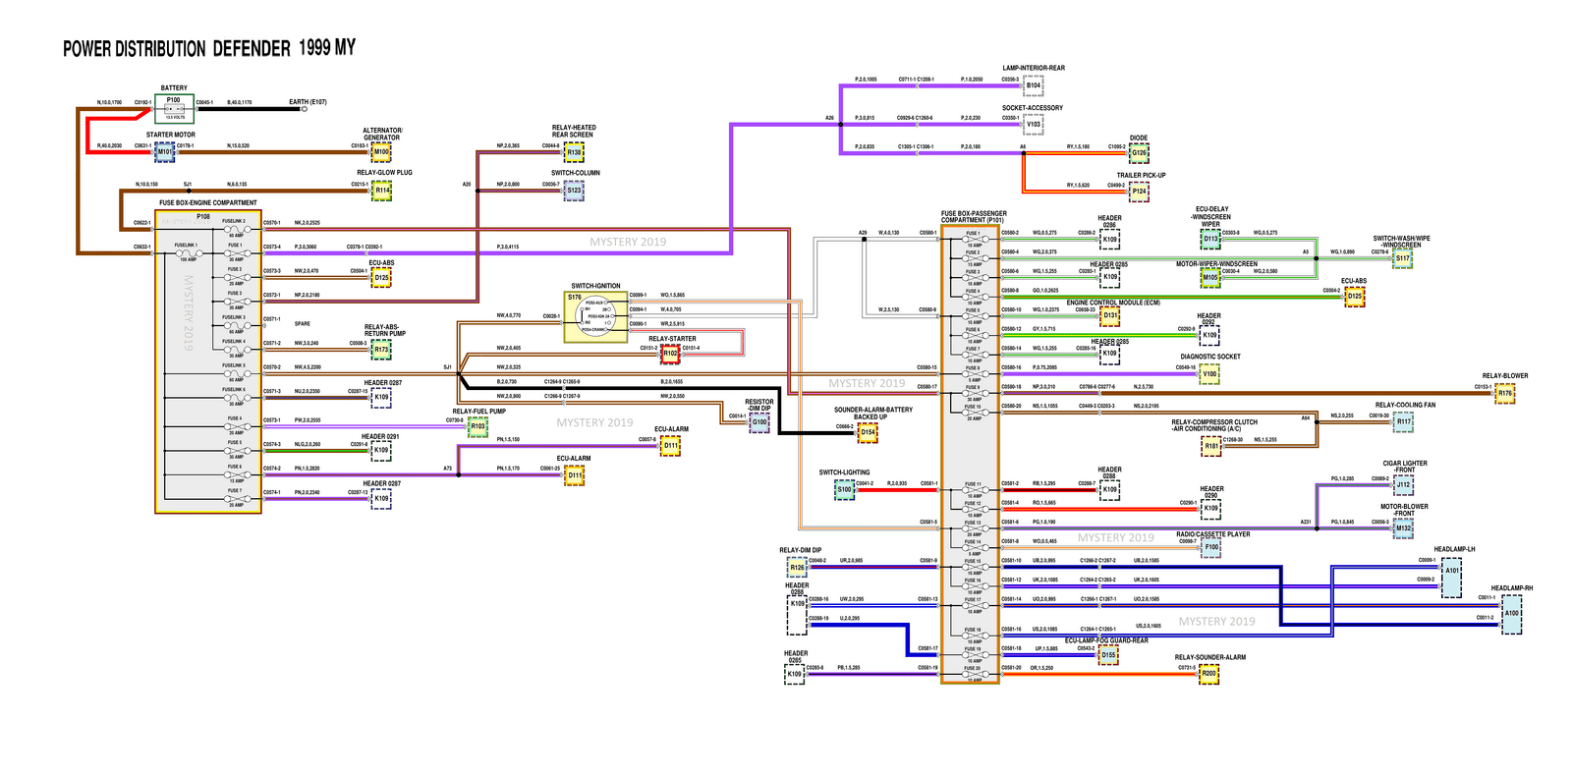
Task: Click the K109 box under Header 0286
Action: click(x=1109, y=239)
